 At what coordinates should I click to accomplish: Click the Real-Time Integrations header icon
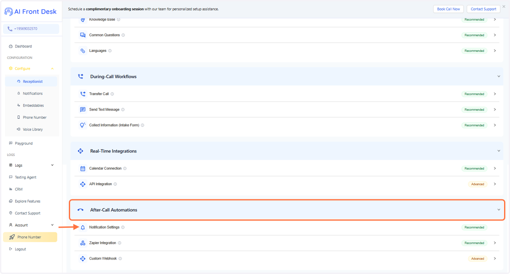click(80, 151)
